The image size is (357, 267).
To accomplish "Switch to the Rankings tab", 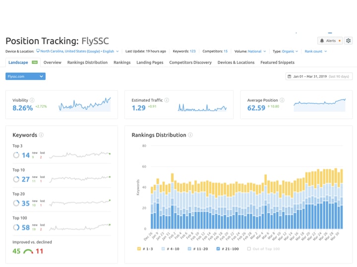I will 122,62.
